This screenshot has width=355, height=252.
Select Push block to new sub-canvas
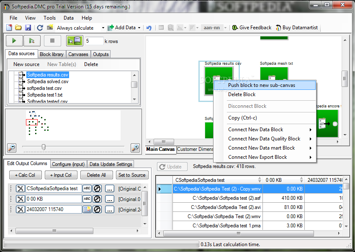265,85
